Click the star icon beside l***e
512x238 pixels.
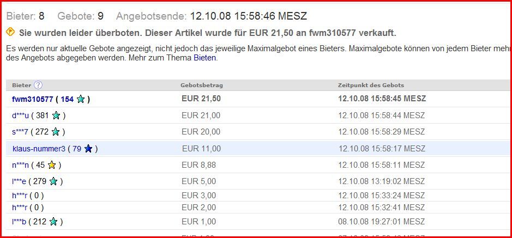tap(53, 181)
